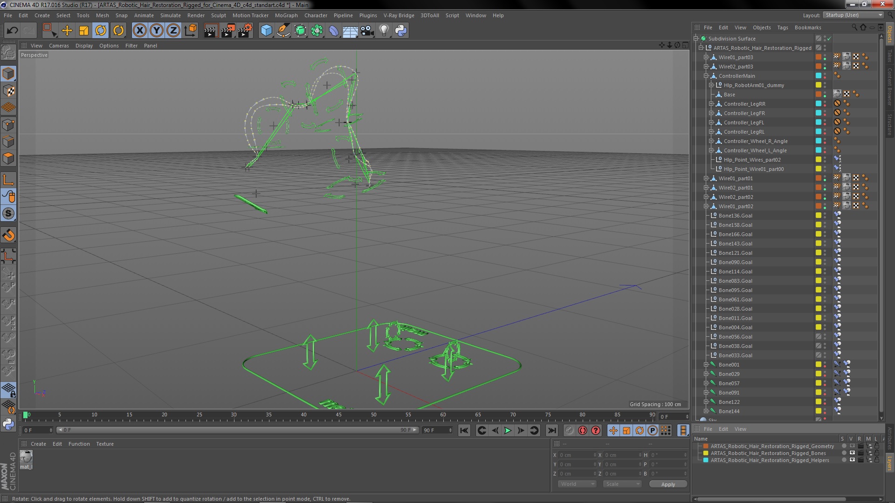Open edit render settings icon
The width and height of the screenshot is (895, 503).
(245, 31)
